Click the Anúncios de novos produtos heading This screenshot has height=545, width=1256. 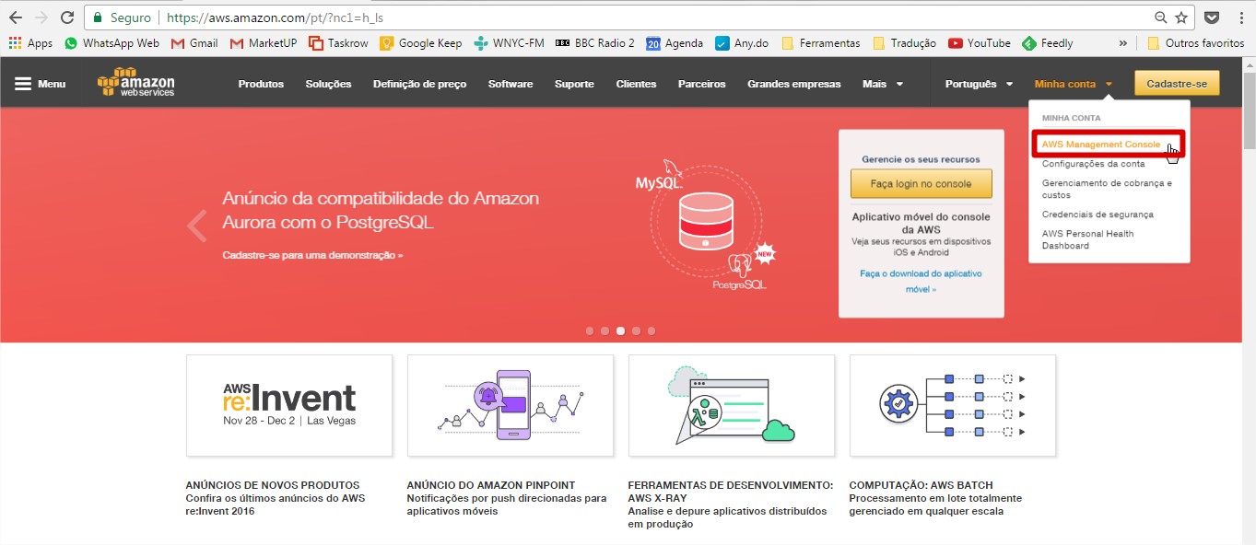coord(273,485)
